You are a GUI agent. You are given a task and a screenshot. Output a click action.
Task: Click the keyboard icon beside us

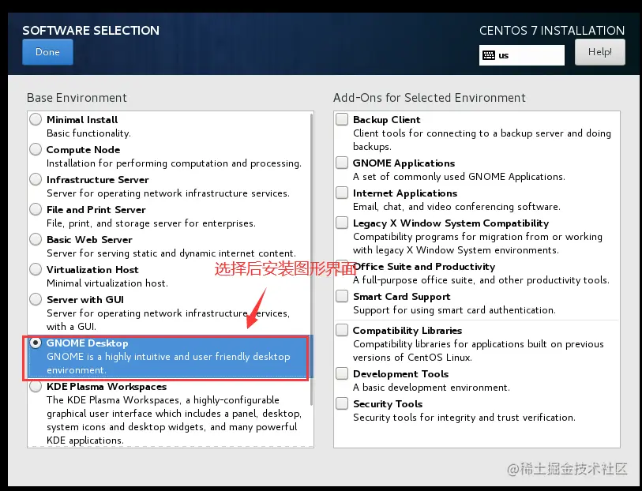tap(489, 55)
